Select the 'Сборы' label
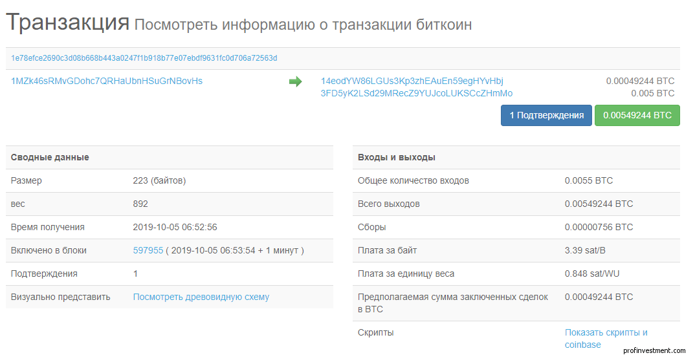 [371, 227]
